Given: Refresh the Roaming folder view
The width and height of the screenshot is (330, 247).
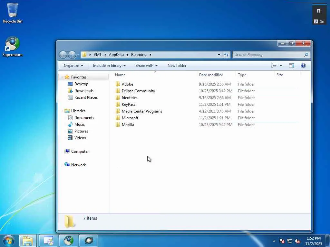Looking at the screenshot, I should tap(226, 55).
